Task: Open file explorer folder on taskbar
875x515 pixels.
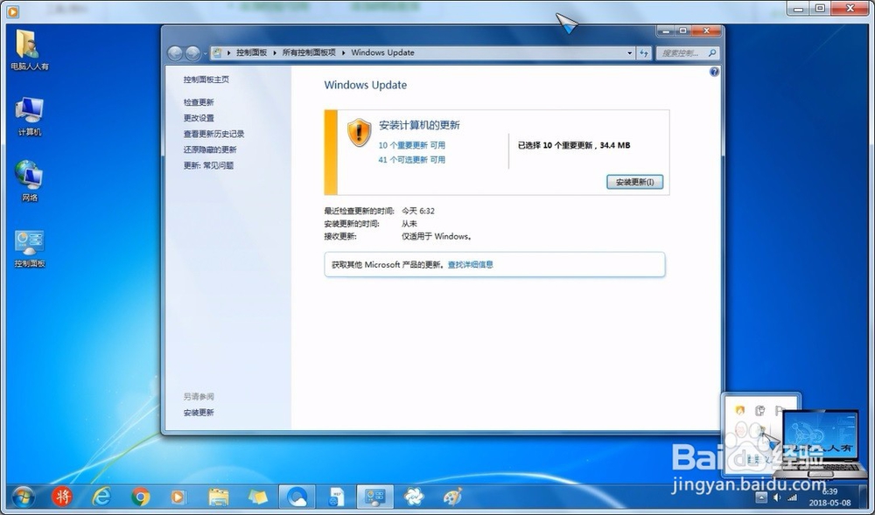Action: [218, 497]
